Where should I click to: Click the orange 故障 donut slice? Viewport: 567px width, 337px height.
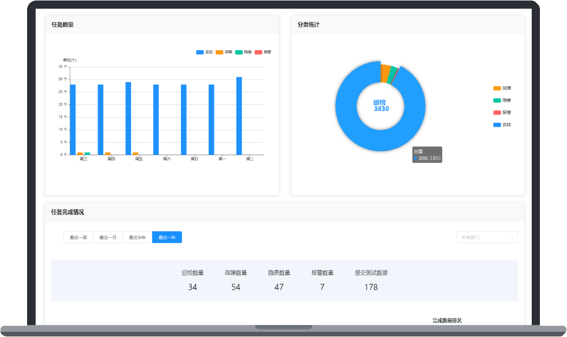(385, 73)
